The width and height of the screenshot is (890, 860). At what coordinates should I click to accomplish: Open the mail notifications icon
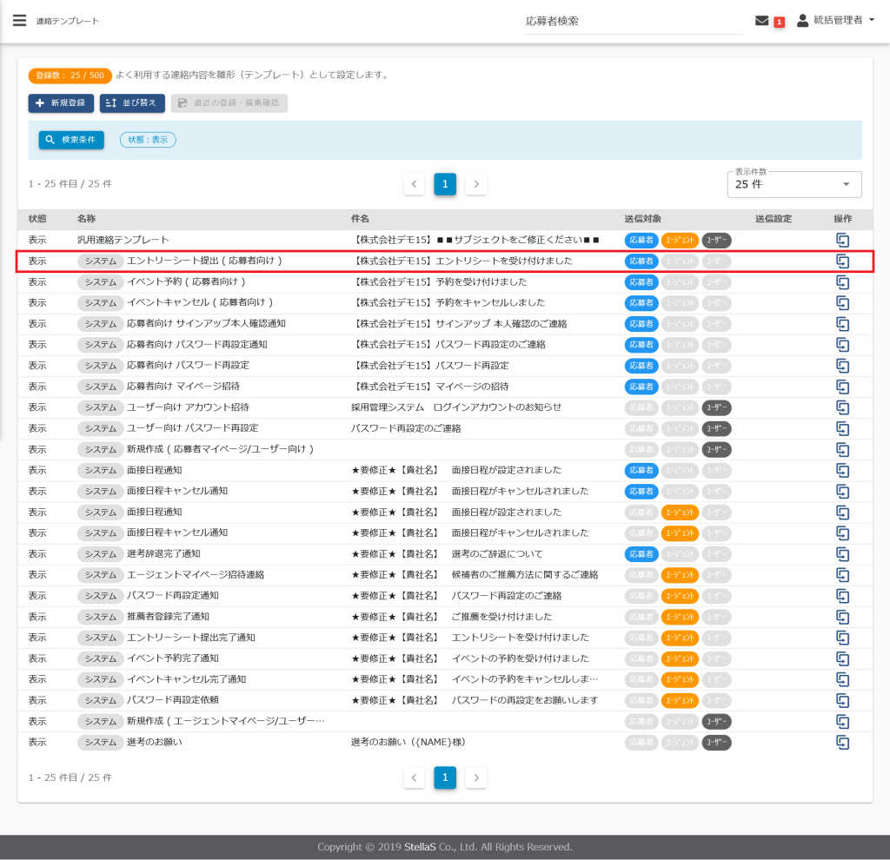[762, 21]
